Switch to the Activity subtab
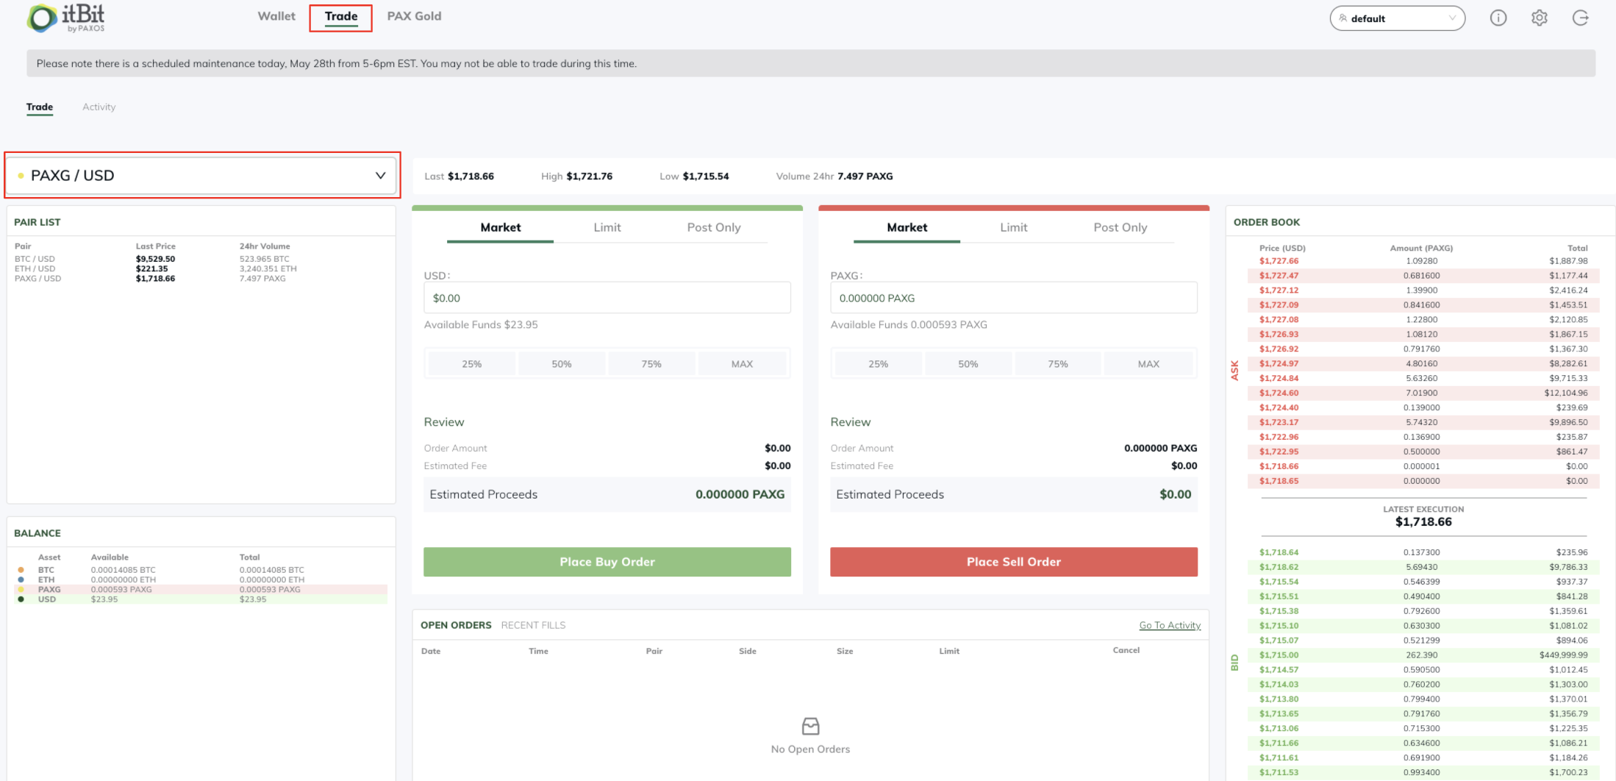Viewport: 1616px width, 781px height. tap(99, 107)
